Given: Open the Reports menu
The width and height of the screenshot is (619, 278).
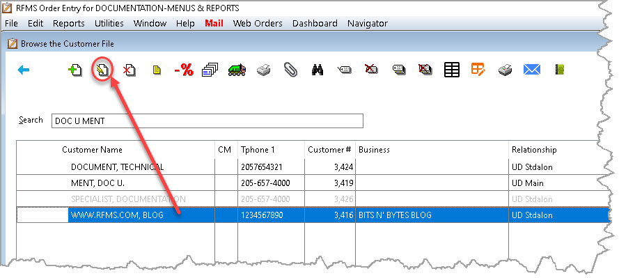Looking at the screenshot, I should 69,23.
